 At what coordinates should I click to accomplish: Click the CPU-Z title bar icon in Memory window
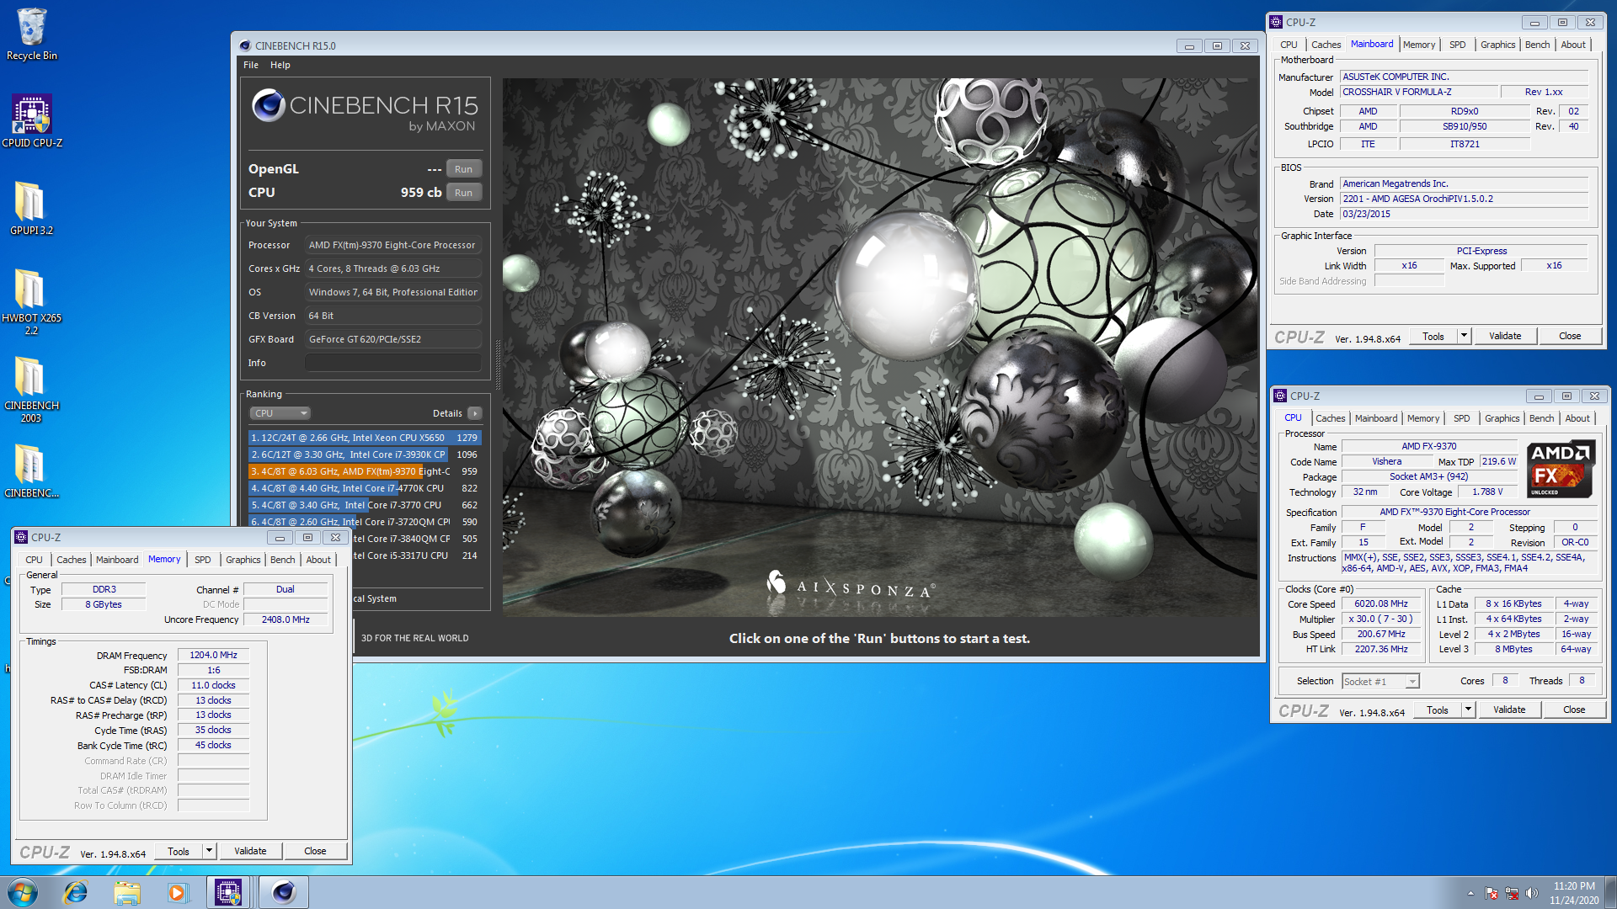pyautogui.click(x=22, y=537)
